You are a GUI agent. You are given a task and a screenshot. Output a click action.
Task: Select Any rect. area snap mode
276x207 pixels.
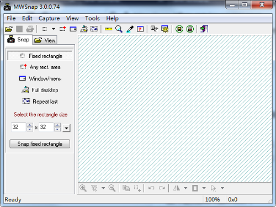tap(40, 67)
